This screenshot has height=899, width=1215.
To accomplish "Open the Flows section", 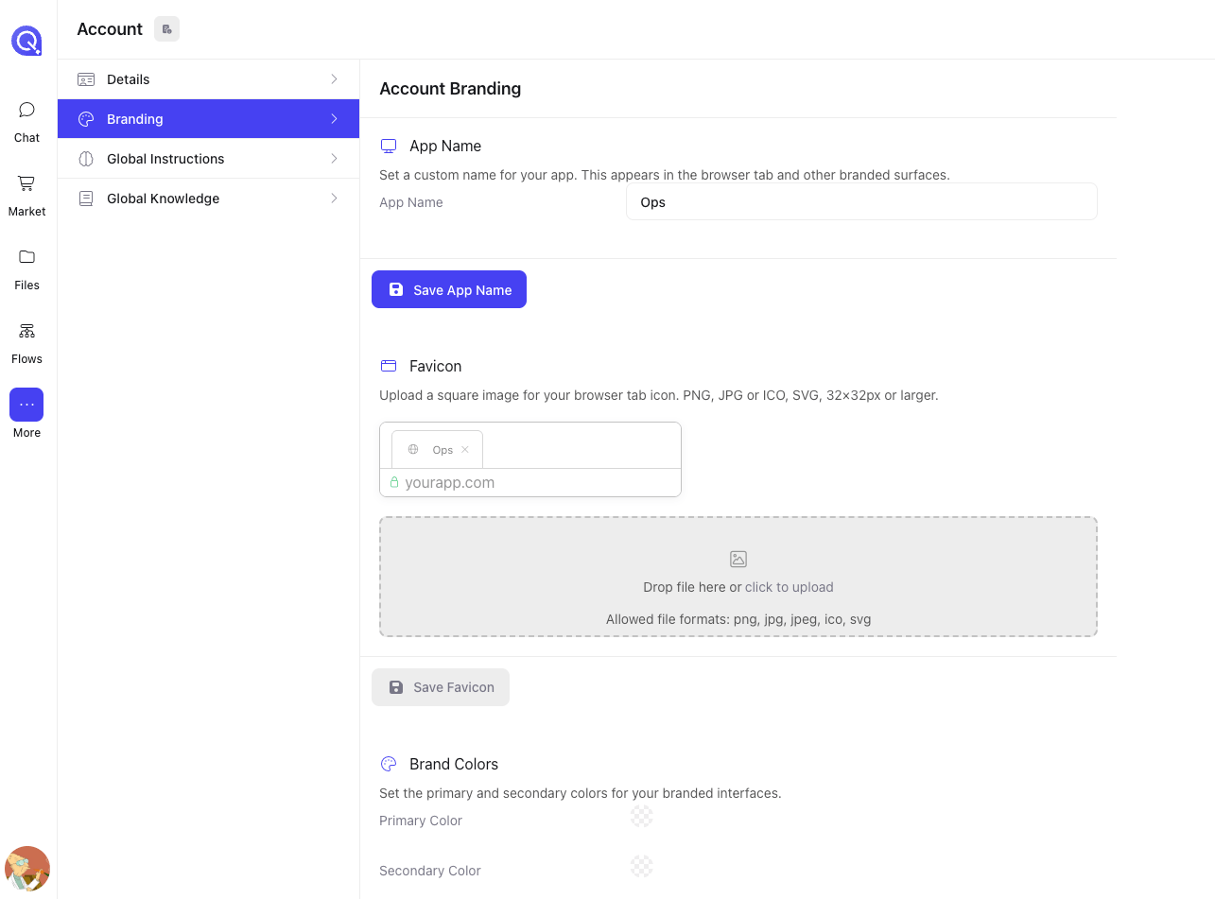I will tap(26, 343).
